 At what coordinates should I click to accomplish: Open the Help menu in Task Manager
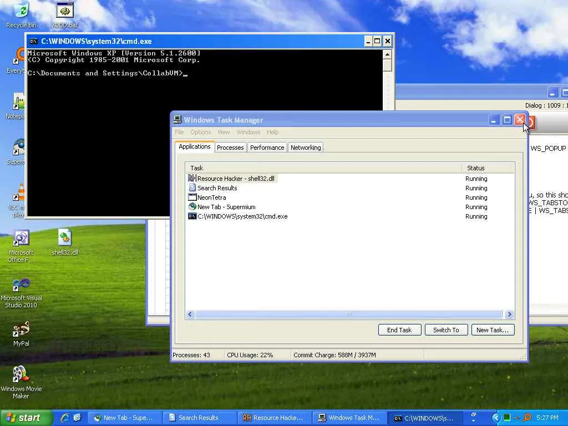click(x=273, y=132)
